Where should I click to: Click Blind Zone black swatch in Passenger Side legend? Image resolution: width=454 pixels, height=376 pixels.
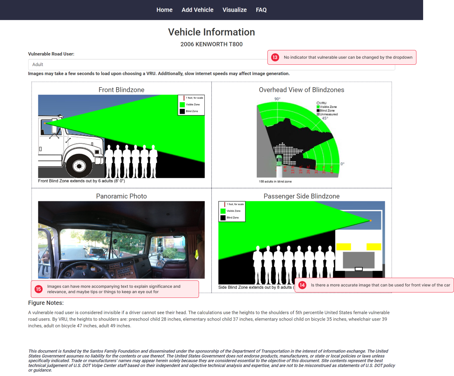[223, 218]
